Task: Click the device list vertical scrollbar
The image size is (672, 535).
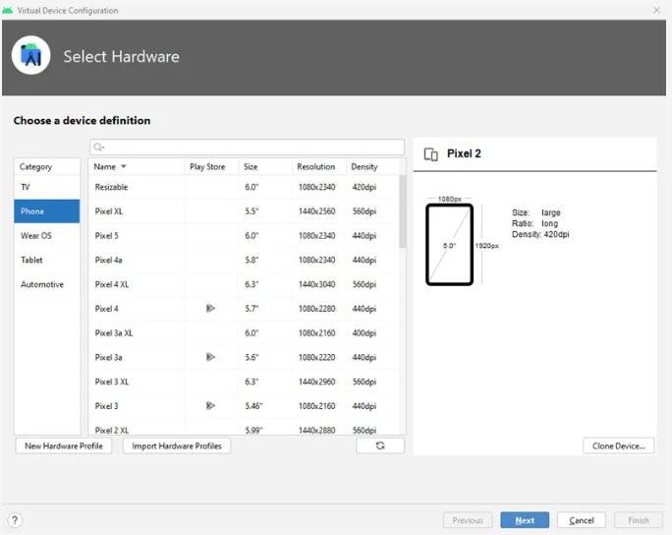Action: pyautogui.click(x=403, y=211)
